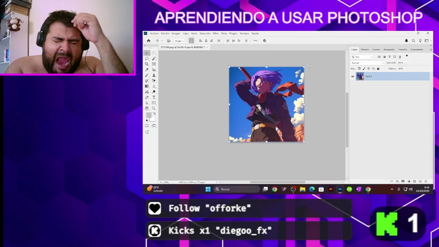This screenshot has height=247, width=439.
Task: Toggle lock transparent pixels
Action: (x=359, y=69)
